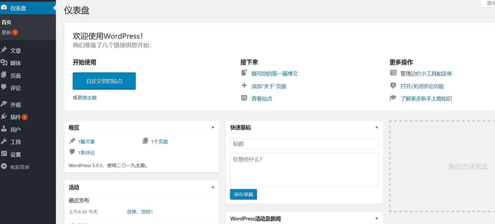Open the 显示 screen options tab
The height and width of the screenshot is (224, 495).
click(488, 3)
